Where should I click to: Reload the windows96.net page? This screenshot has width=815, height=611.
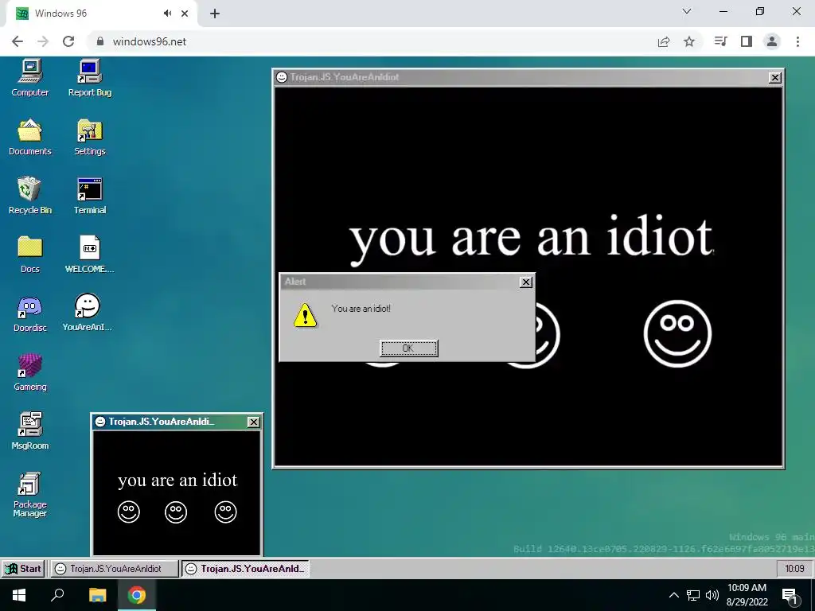point(68,41)
